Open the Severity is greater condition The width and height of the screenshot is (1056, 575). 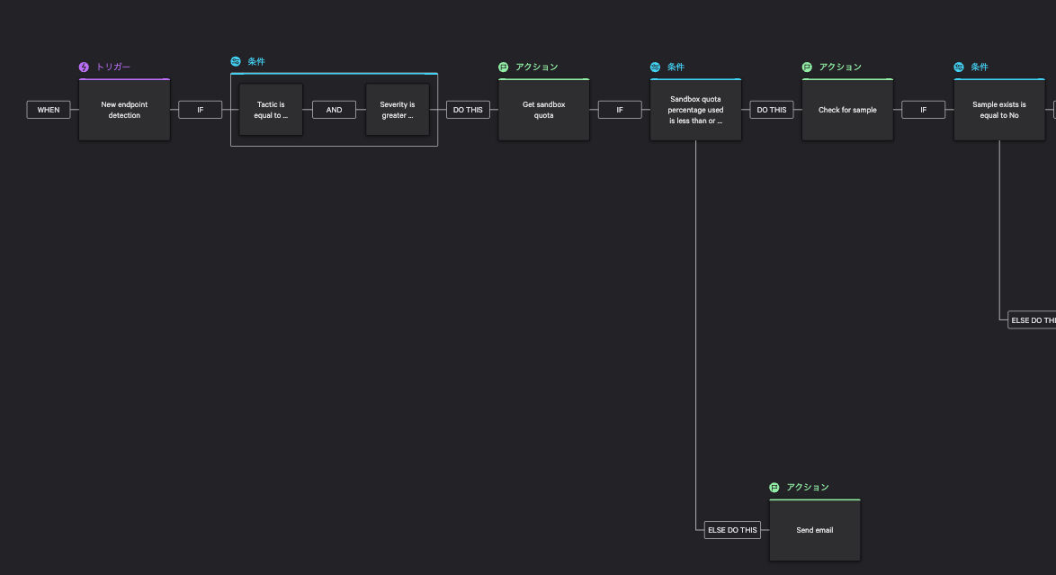coord(397,110)
